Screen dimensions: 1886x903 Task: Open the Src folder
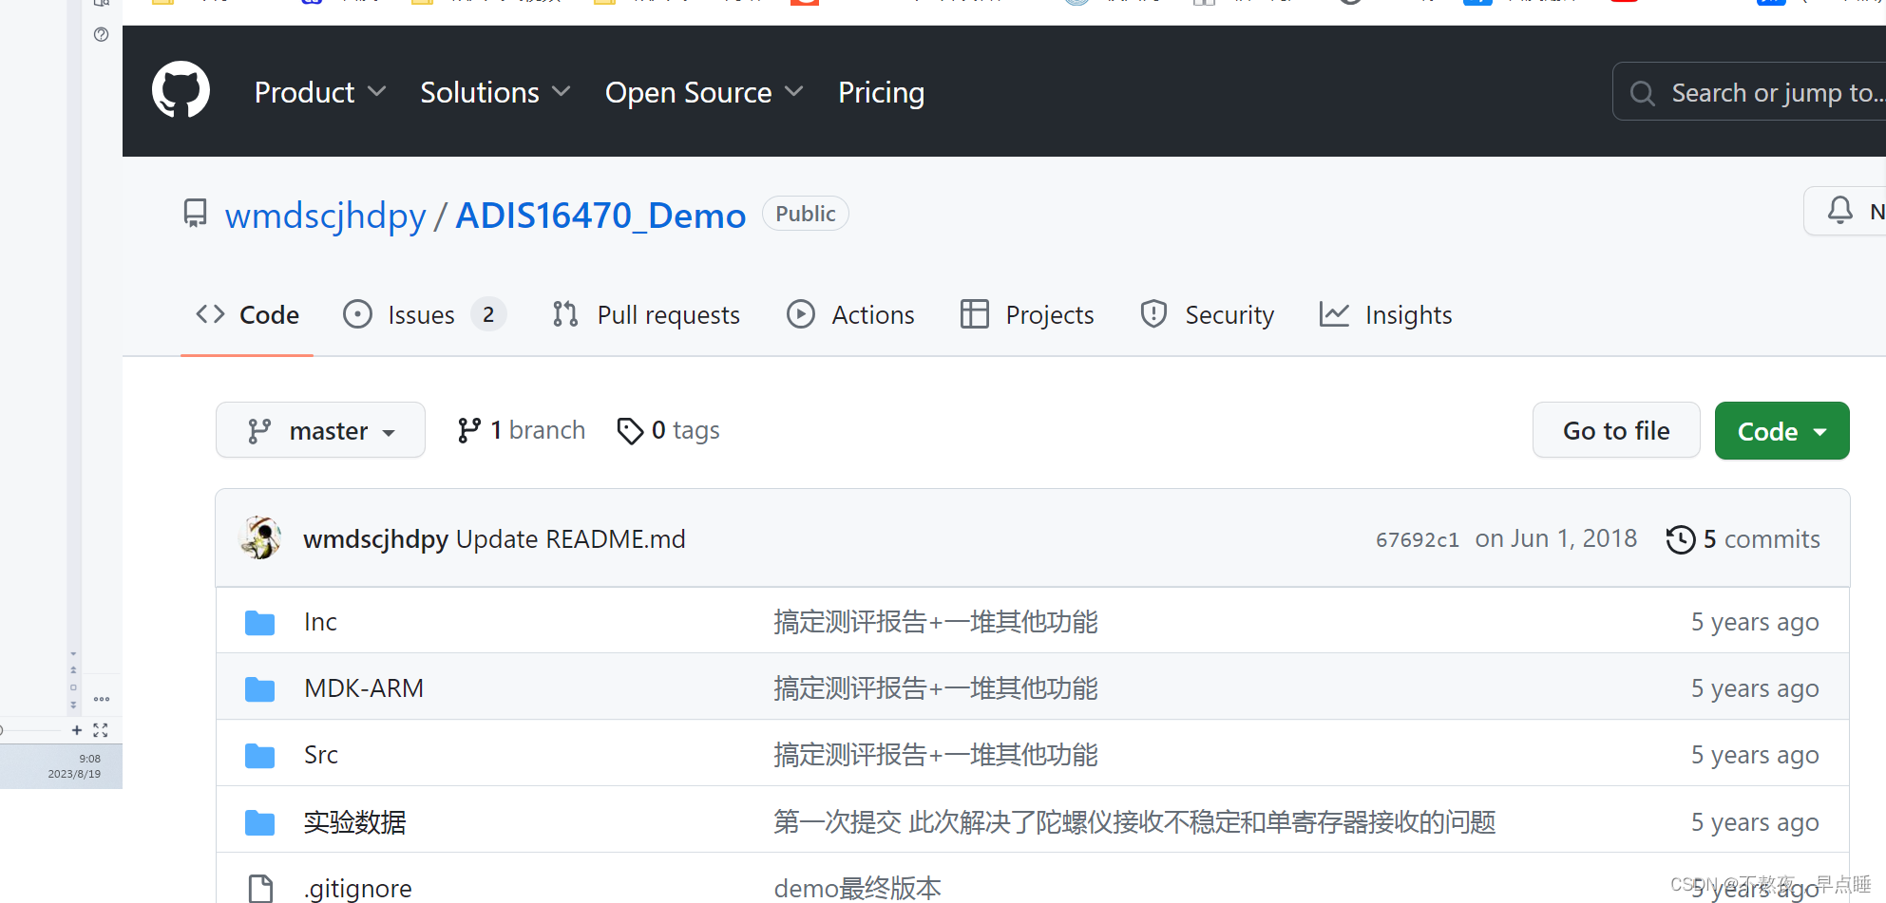point(320,755)
